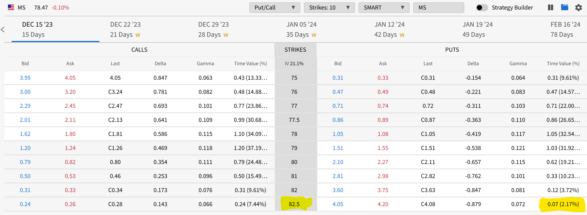Toggle the Strategy Builder switch
Image resolution: width=587 pixels, height=215 pixels.
coord(482,8)
